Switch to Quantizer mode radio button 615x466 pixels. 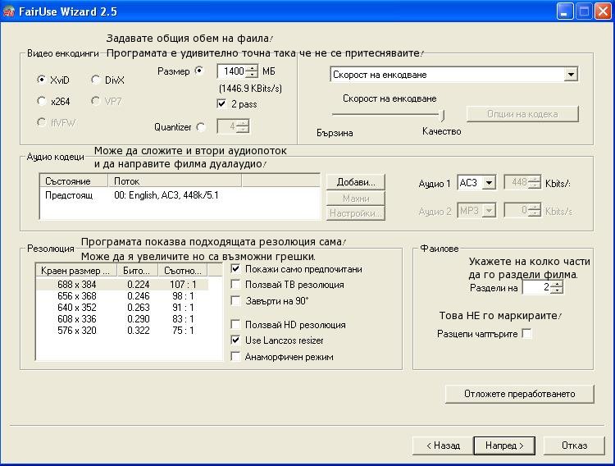point(201,127)
